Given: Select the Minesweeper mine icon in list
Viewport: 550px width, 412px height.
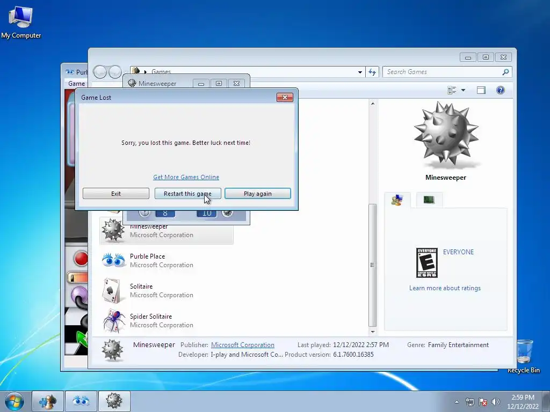Looking at the screenshot, I should pos(113,231).
